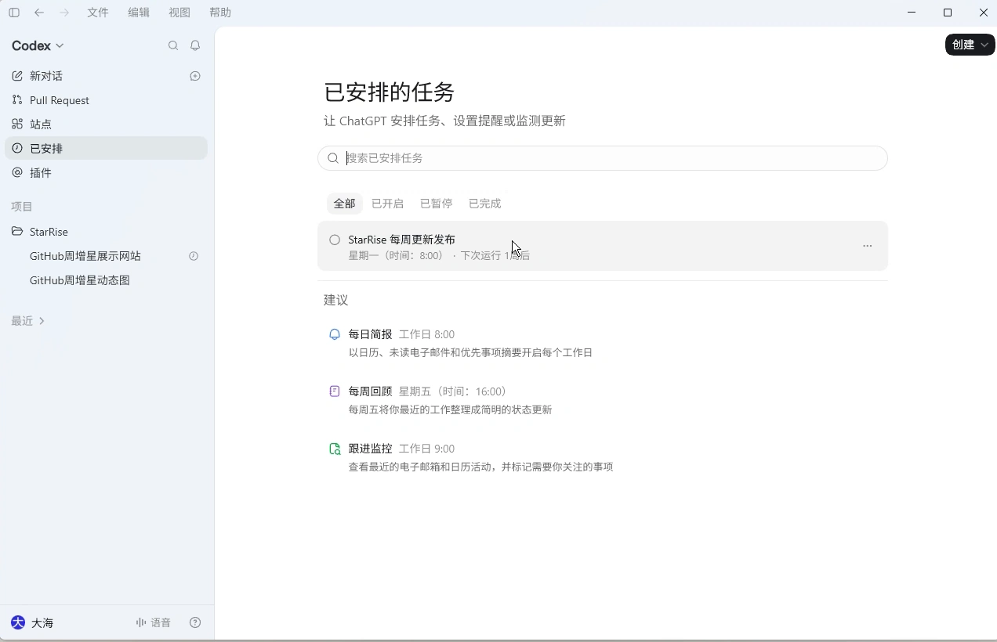Screen dimensions: 997x642
Task: Expand the 最近 section
Action: [x=28, y=321]
